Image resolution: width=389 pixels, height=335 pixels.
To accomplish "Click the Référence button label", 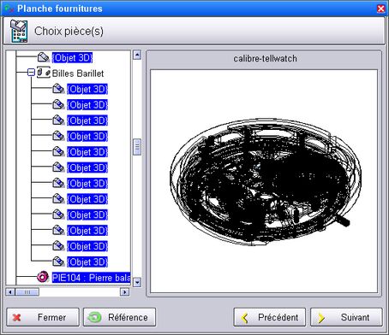I will point(128,317).
